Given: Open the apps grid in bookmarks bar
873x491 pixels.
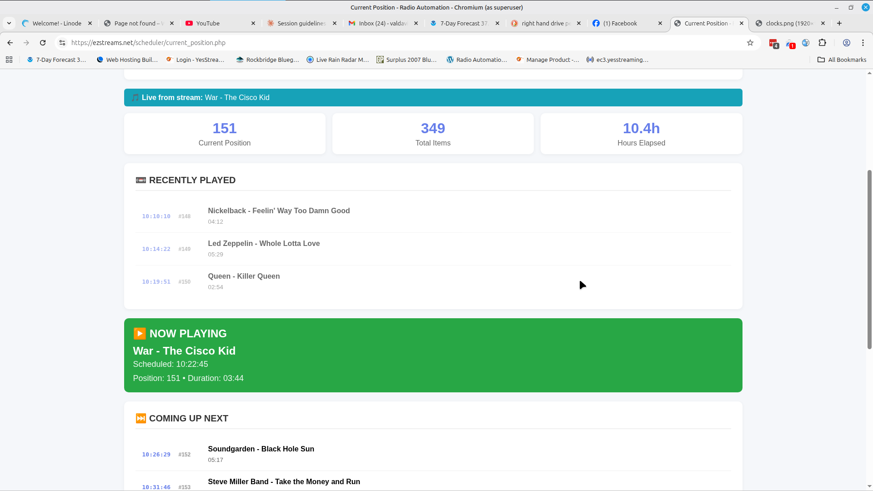Looking at the screenshot, I should [9, 60].
